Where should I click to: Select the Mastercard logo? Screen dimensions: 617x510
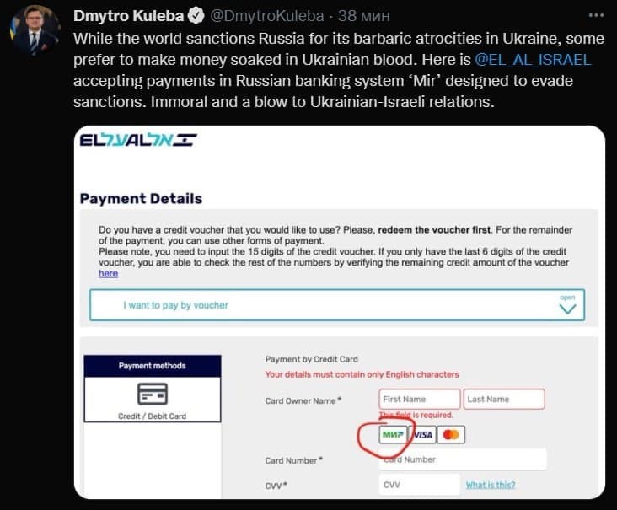point(451,434)
